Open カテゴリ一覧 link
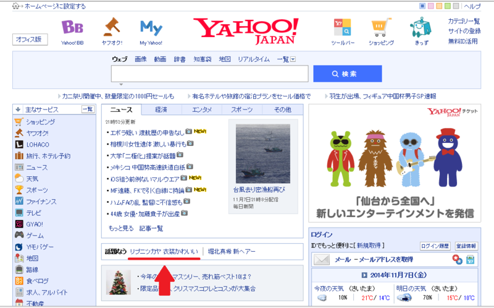Image resolution: width=494 pixels, height=308 pixels. click(464, 21)
